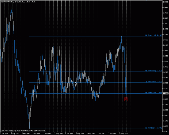
Task: Click the current price tag 1.4541
Action: coord(165,93)
